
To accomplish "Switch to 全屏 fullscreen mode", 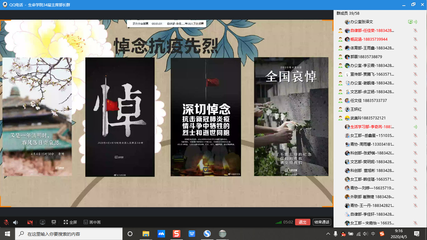I will pos(70,222).
